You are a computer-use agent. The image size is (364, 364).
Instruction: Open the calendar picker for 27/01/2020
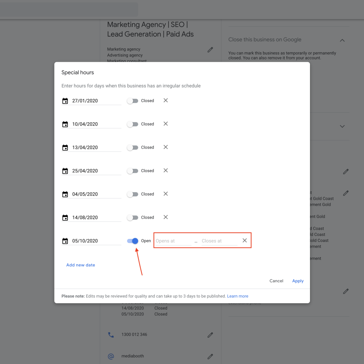pos(65,101)
